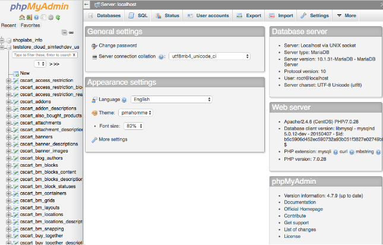The image size is (383, 245).
Task: Click the Contribute link
Action: [295, 216]
